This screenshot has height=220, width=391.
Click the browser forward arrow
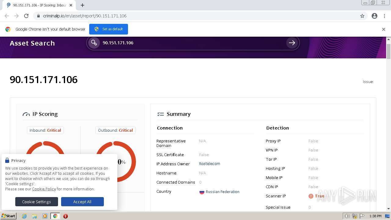click(x=16, y=16)
